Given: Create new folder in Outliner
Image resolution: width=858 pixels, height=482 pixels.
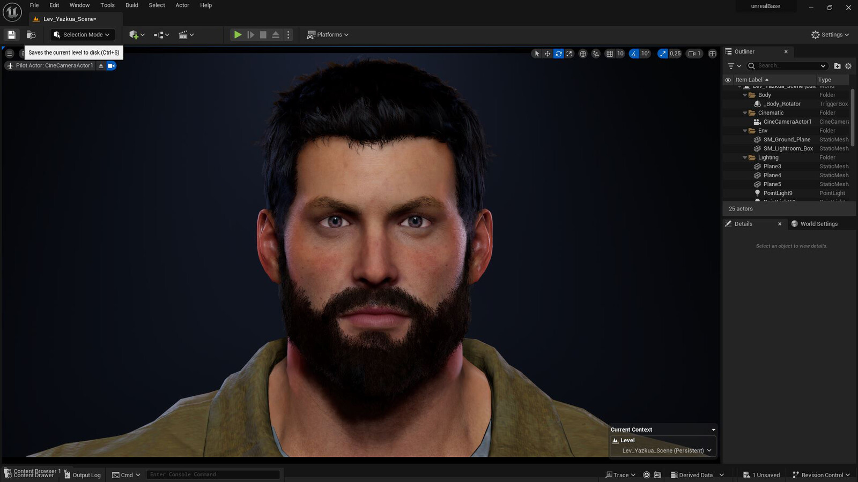Looking at the screenshot, I should (x=837, y=66).
